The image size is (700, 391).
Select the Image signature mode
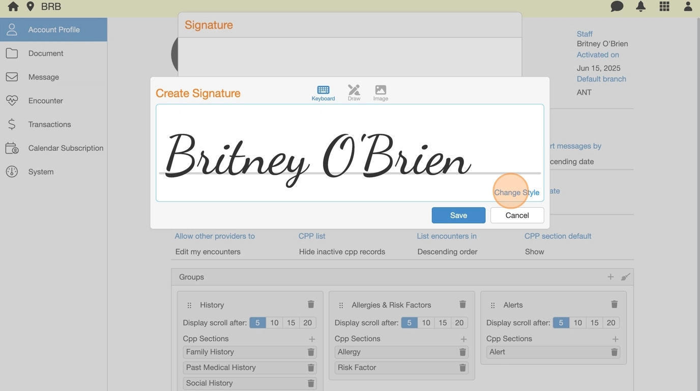(381, 93)
